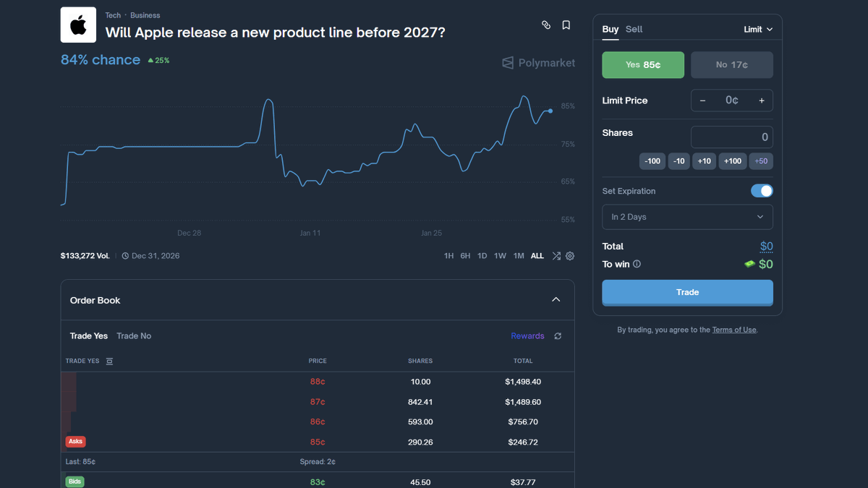Viewport: 868px width, 488px height.
Task: Choose the No 17¢ outcome button
Action: click(732, 65)
